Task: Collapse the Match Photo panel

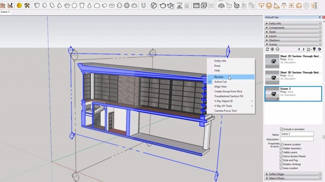Action: tap(293, 178)
